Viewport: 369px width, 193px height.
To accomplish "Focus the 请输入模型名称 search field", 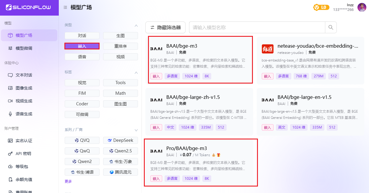I will [x=257, y=27].
